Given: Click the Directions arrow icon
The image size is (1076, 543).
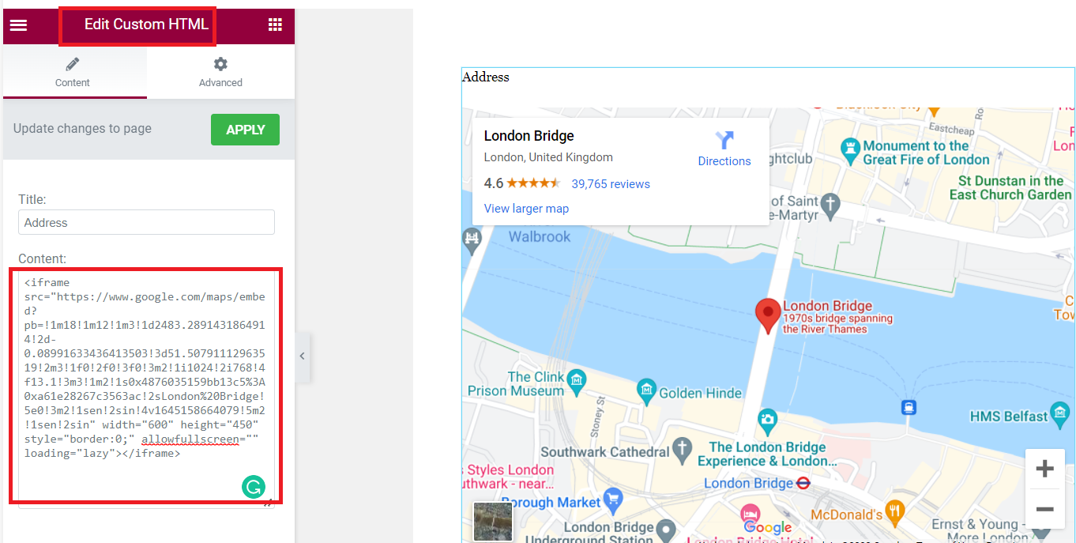Looking at the screenshot, I should 724,141.
